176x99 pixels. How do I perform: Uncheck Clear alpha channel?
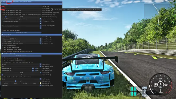pyautogui.click(x=2, y=45)
